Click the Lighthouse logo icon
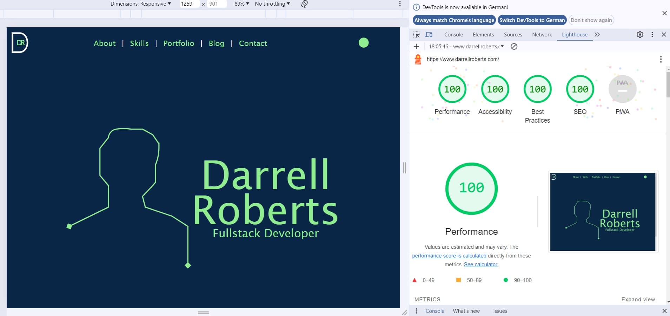 [x=418, y=59]
